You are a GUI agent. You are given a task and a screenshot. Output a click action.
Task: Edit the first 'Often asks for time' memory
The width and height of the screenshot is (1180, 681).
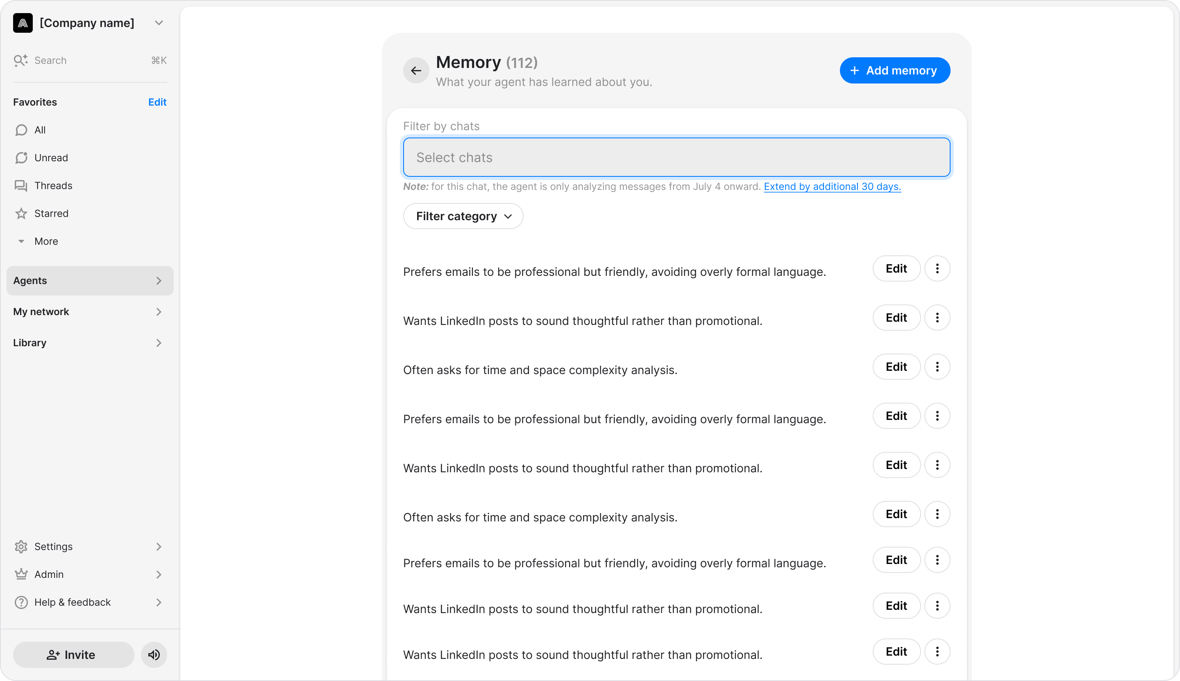(x=896, y=367)
